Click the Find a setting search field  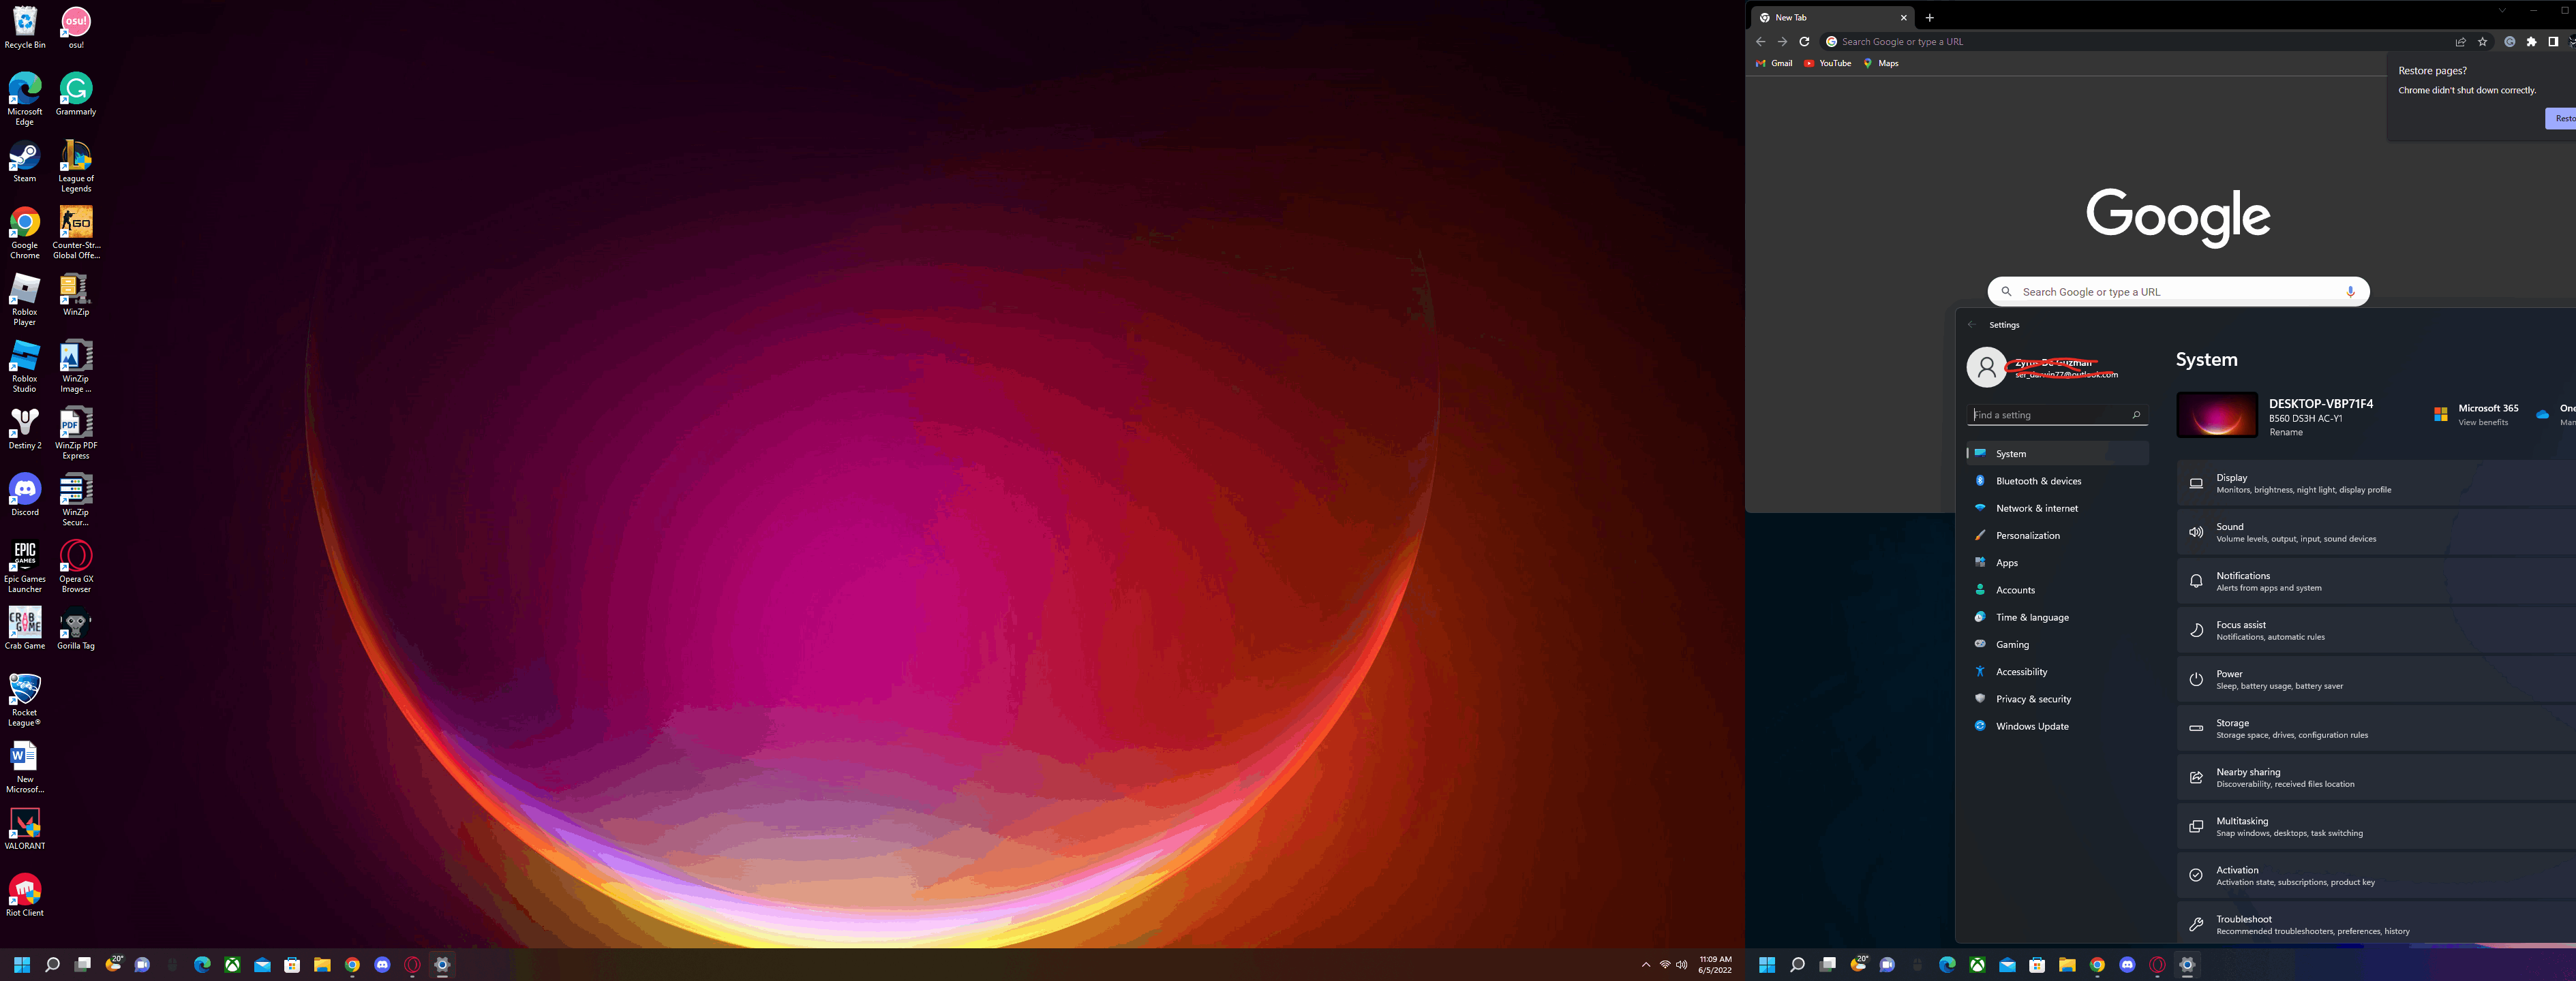pyautogui.click(x=2057, y=415)
